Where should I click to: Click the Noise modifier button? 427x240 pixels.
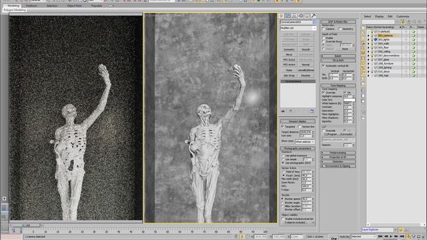[289, 70]
